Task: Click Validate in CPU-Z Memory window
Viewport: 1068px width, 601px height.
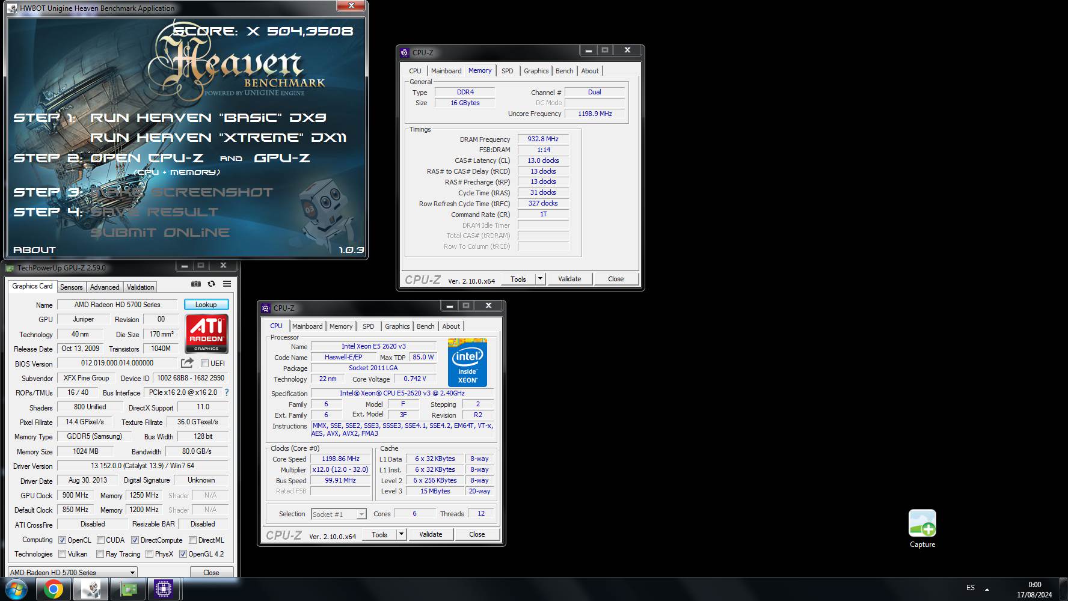Action: (x=569, y=279)
